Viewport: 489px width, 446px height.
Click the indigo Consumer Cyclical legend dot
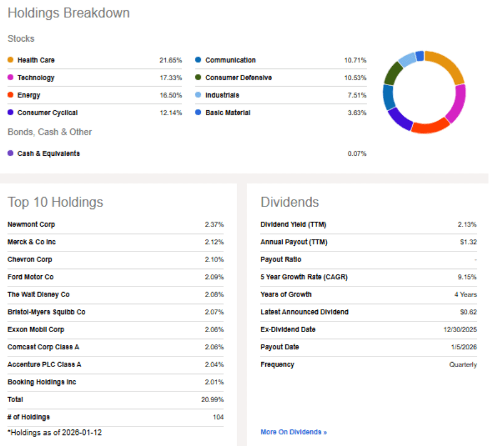[x=11, y=112]
